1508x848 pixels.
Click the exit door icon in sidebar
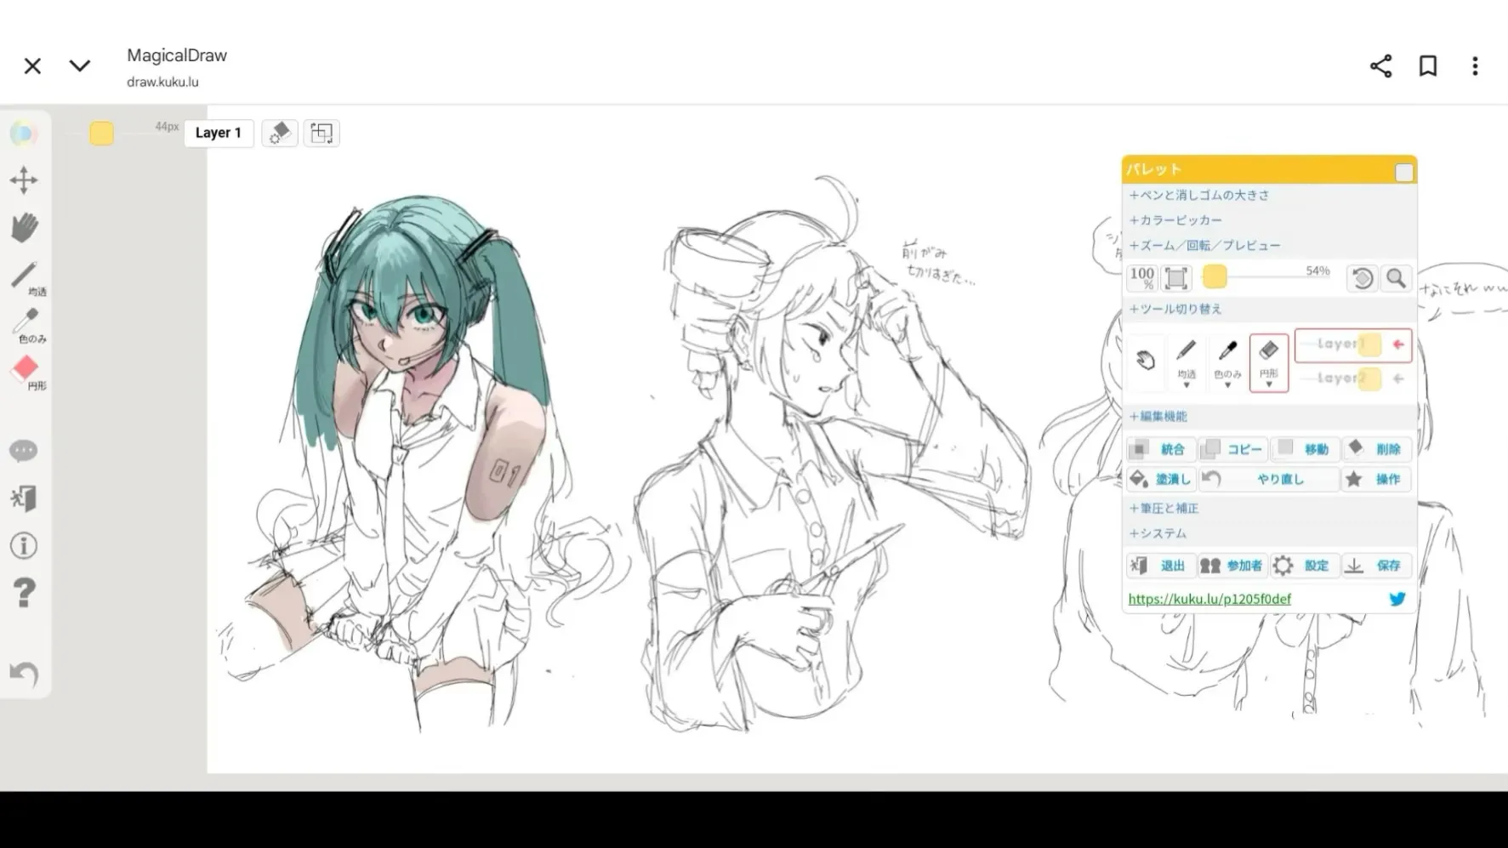[24, 498]
